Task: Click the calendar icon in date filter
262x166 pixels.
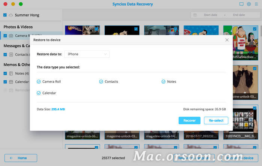Action: (x=195, y=15)
